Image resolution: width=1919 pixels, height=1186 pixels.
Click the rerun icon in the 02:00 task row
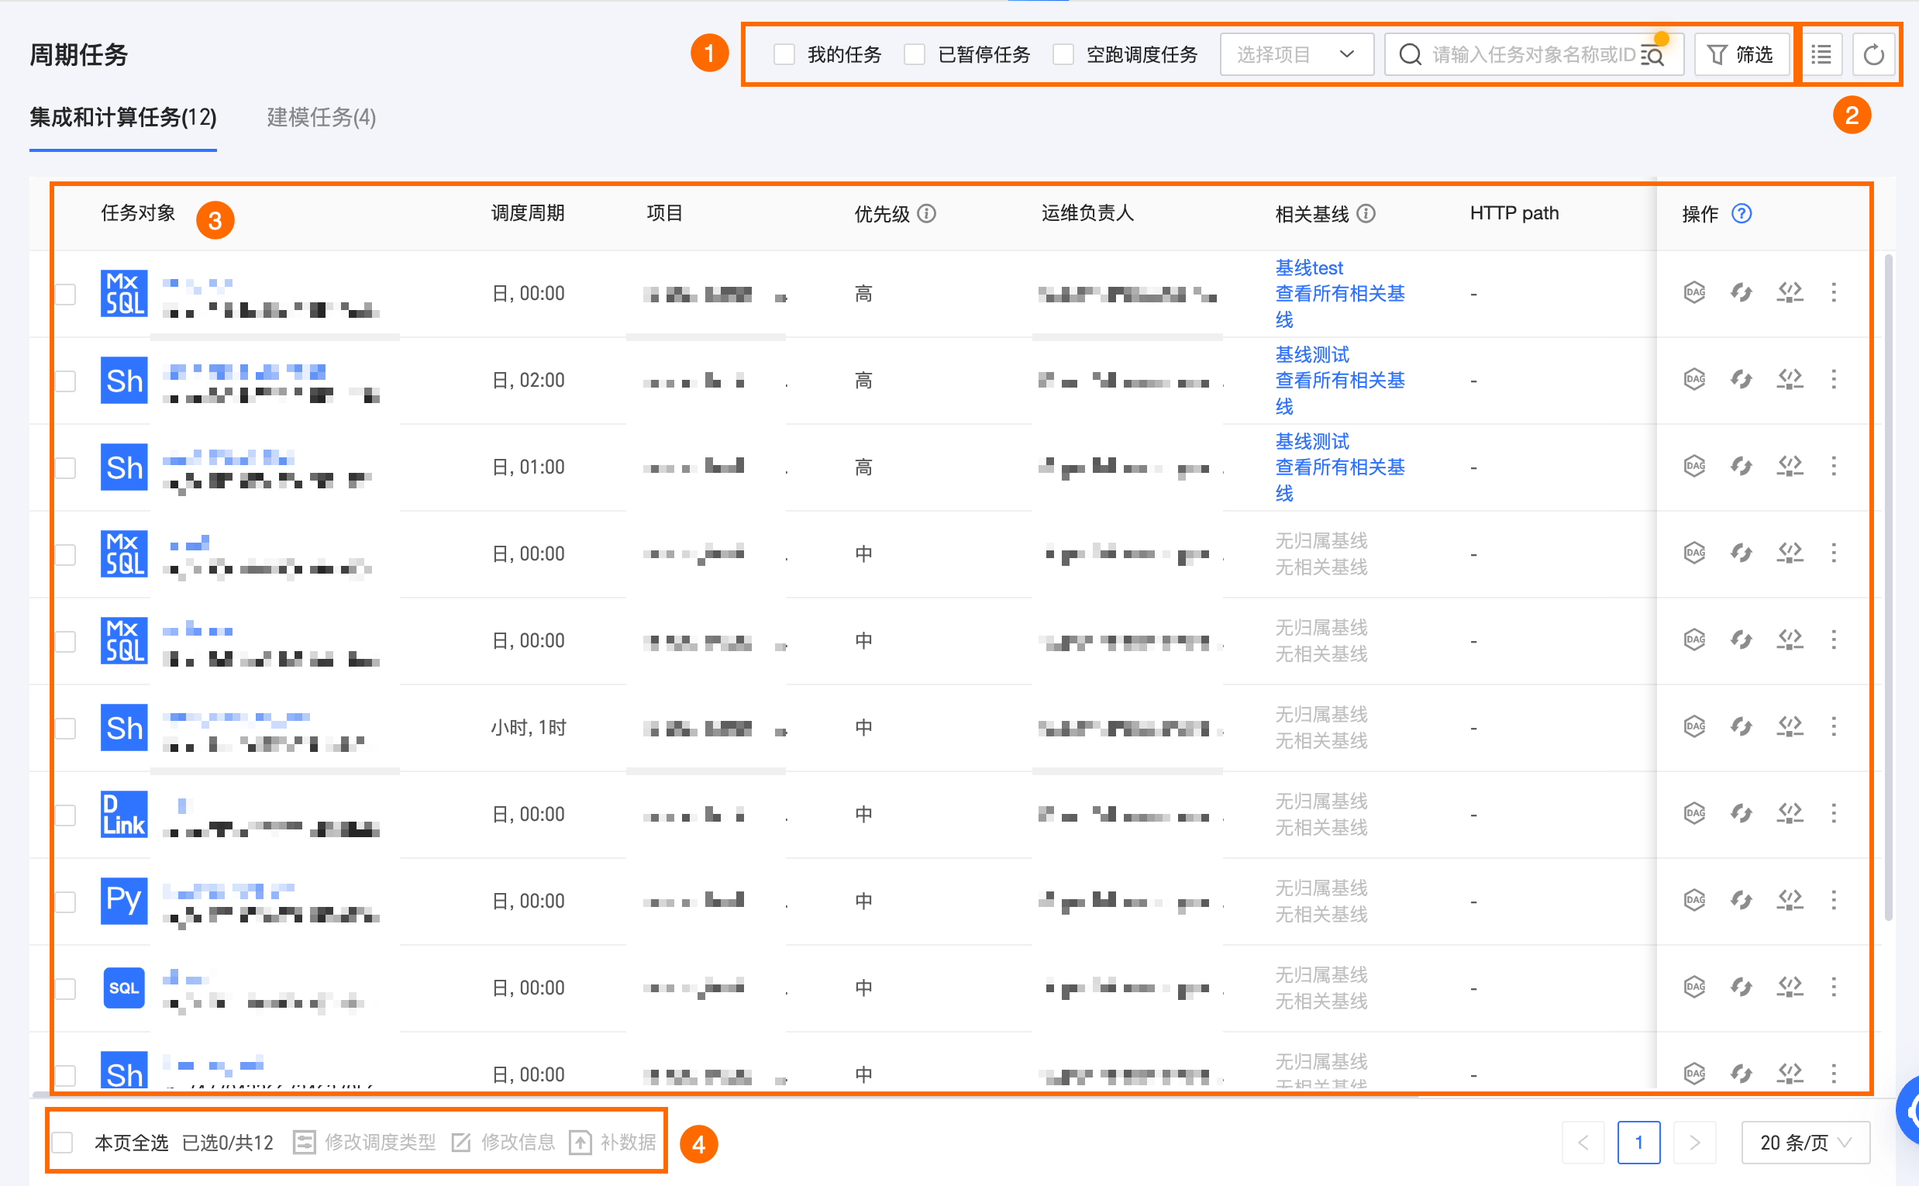coord(1741,380)
